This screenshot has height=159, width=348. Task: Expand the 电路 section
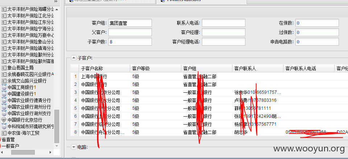click(x=74, y=147)
